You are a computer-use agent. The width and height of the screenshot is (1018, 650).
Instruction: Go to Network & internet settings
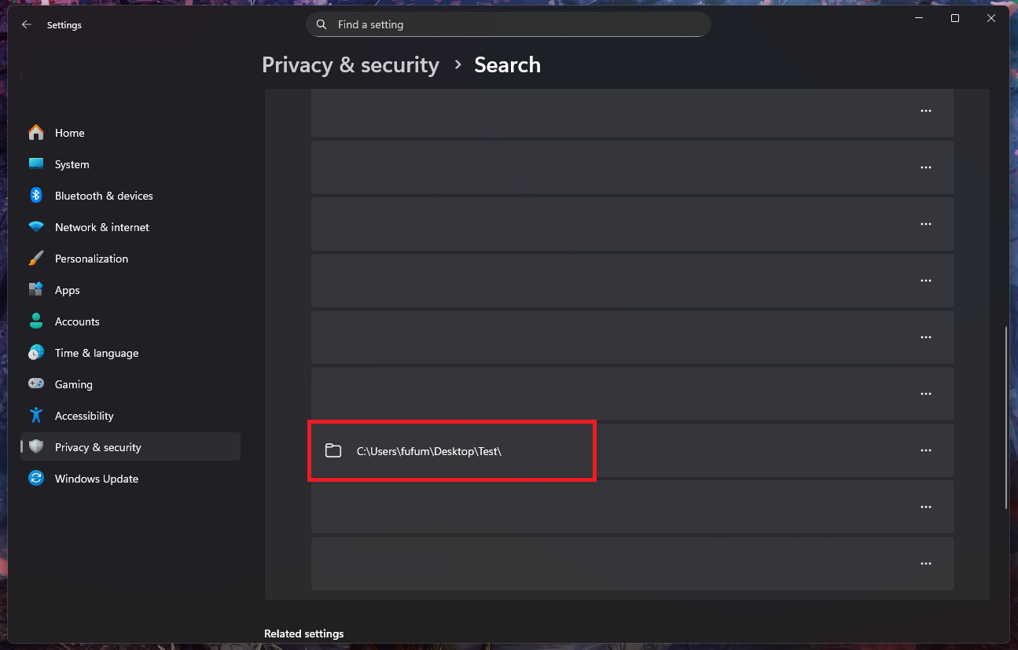101,227
